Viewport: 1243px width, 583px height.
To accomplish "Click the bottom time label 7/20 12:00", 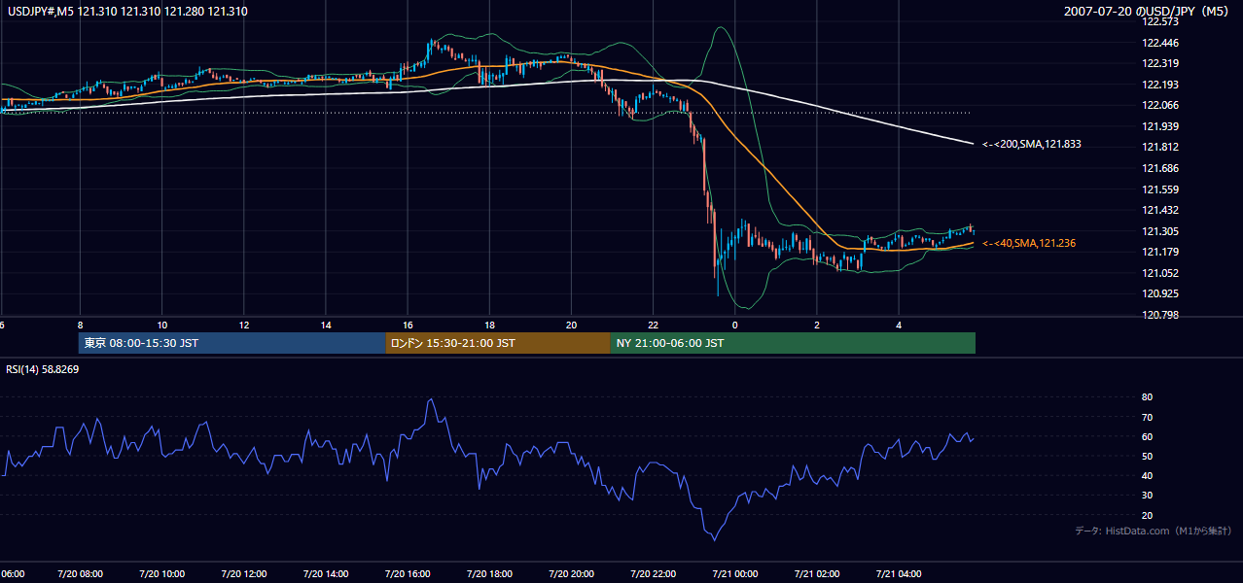I will click(x=243, y=574).
